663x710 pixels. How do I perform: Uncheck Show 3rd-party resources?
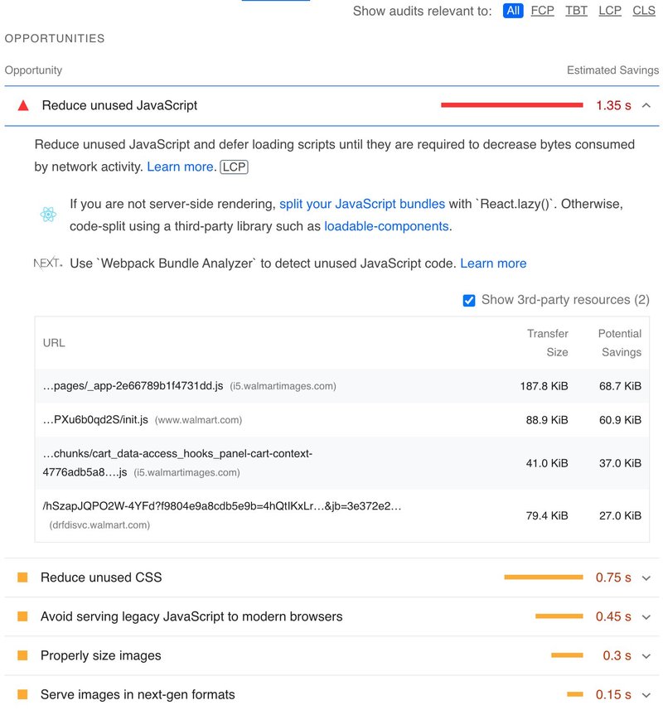(x=469, y=300)
